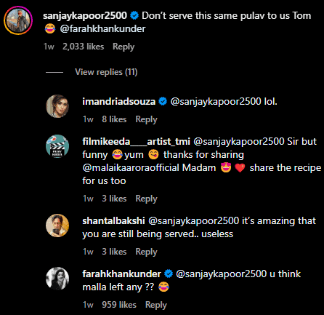
Task: Open the filmikeeda___artist_tmi username link
Action: coord(136,142)
